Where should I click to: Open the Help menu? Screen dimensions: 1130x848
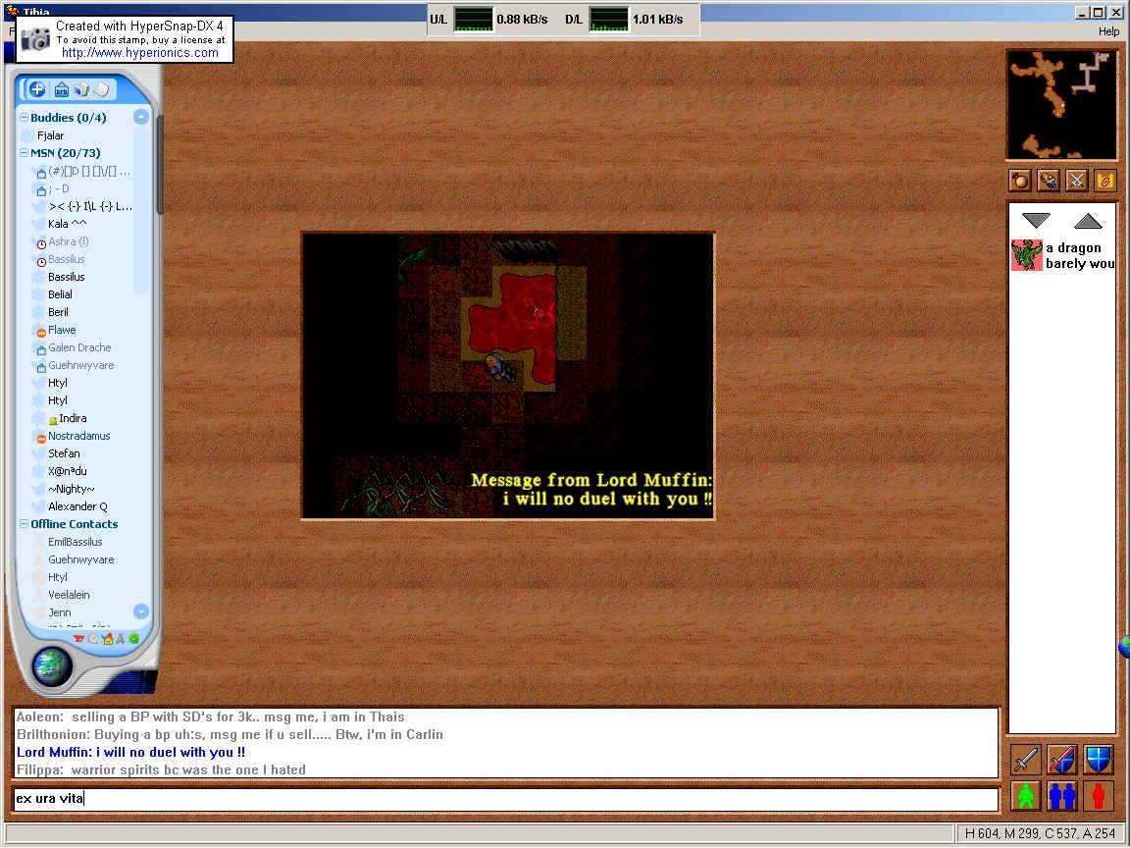click(x=1107, y=31)
